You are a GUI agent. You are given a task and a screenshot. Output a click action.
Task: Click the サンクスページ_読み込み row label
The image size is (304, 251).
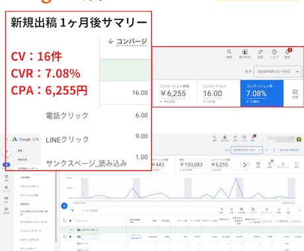click(x=87, y=163)
